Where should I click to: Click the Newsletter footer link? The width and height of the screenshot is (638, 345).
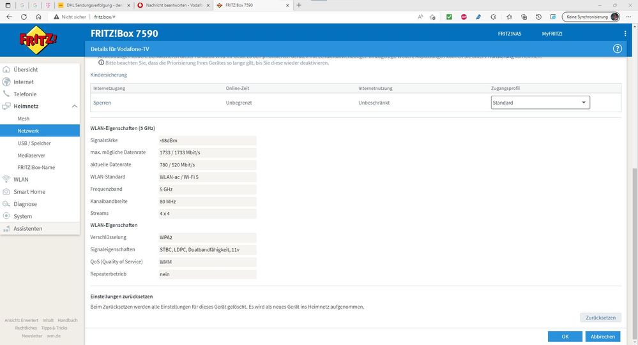(32, 335)
